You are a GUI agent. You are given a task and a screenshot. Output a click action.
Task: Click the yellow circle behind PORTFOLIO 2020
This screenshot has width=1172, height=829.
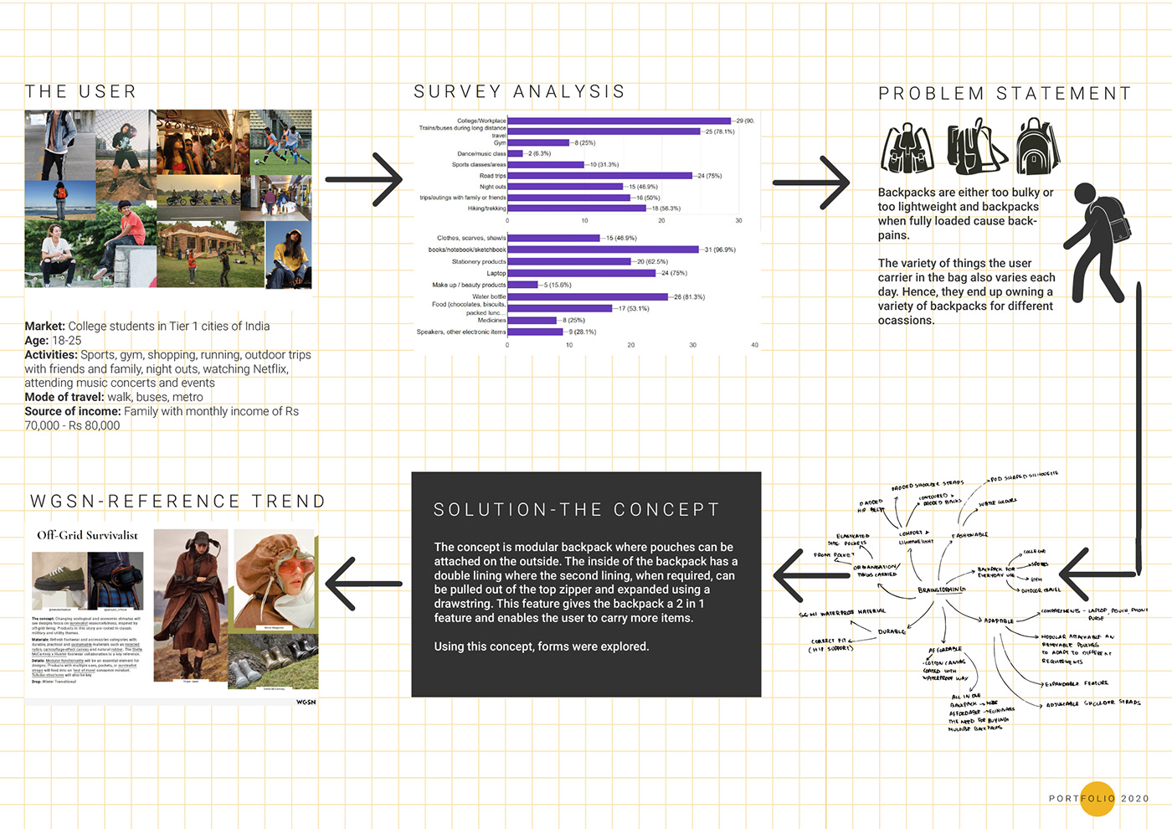[x=1097, y=798]
